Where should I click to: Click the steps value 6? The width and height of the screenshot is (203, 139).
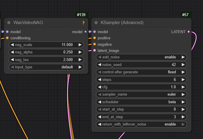(175, 79)
